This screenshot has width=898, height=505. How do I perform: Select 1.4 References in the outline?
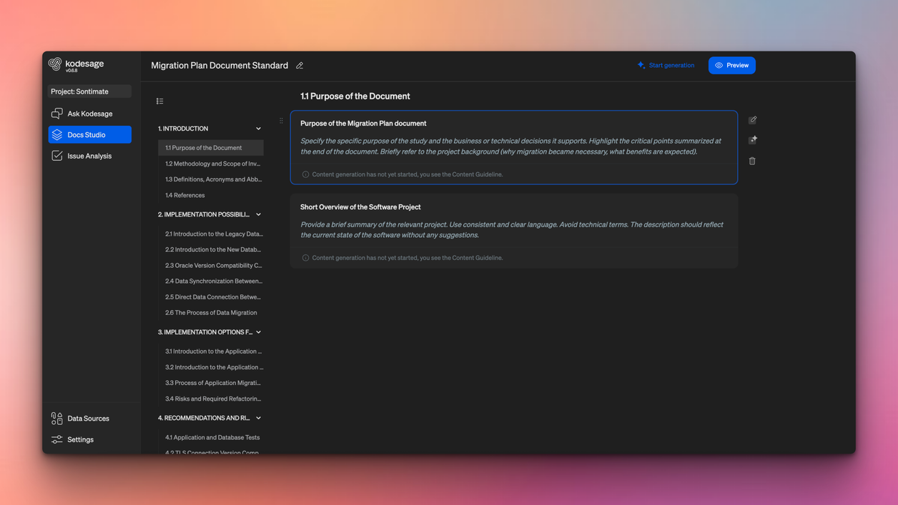(x=185, y=195)
